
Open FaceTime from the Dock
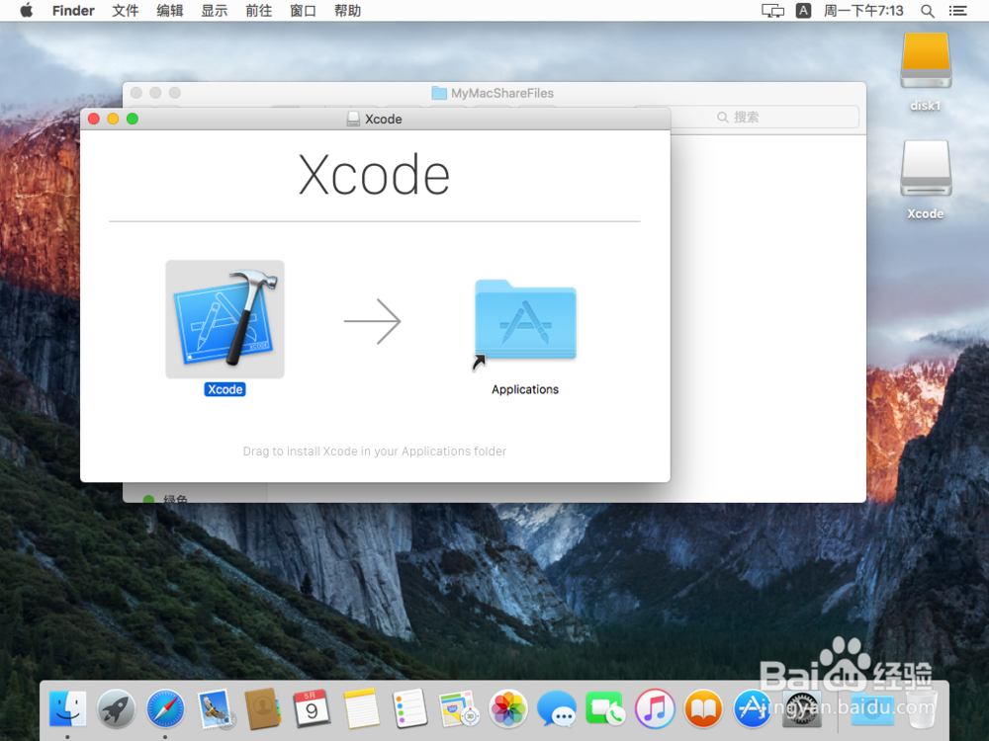click(x=605, y=708)
